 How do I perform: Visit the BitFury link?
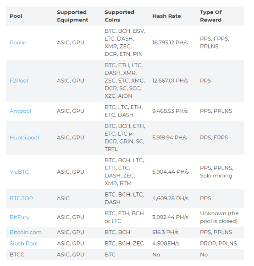click(x=19, y=217)
